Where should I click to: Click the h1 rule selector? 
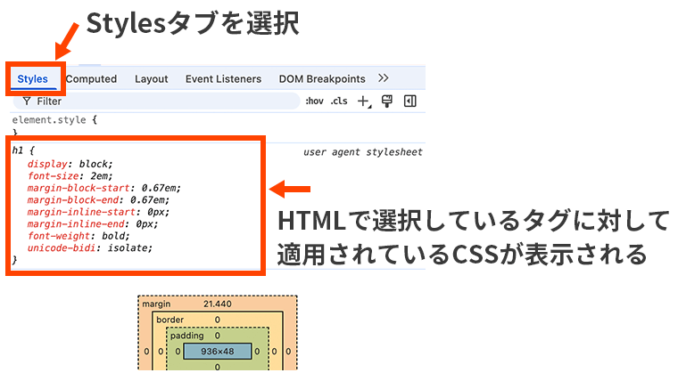[x=17, y=150]
